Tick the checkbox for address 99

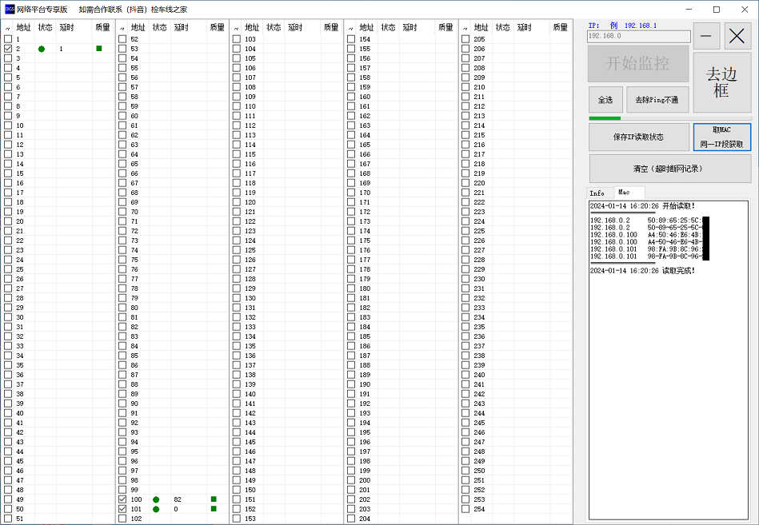[122, 490]
